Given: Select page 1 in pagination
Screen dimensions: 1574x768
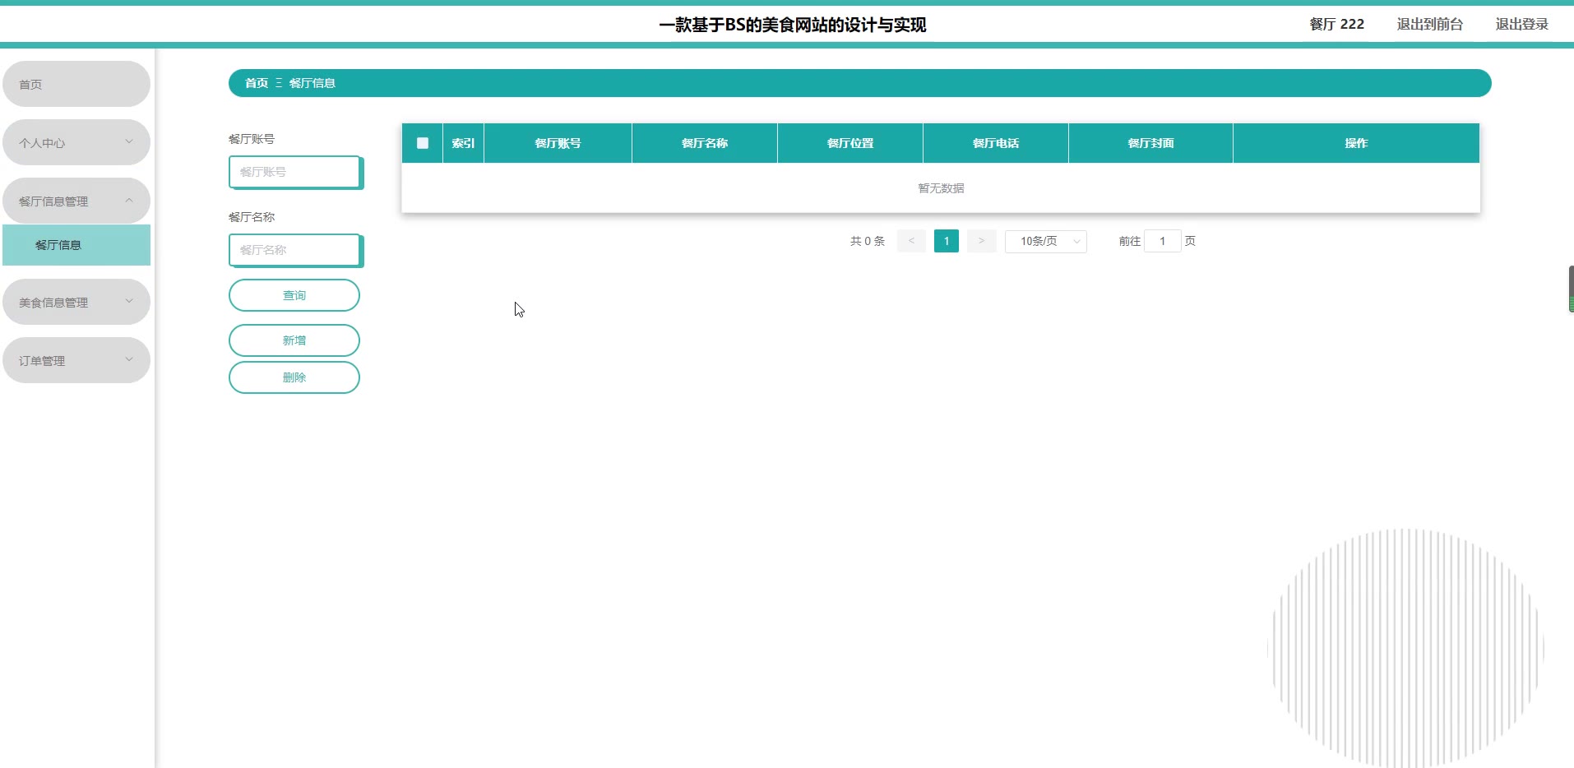Looking at the screenshot, I should click(947, 241).
